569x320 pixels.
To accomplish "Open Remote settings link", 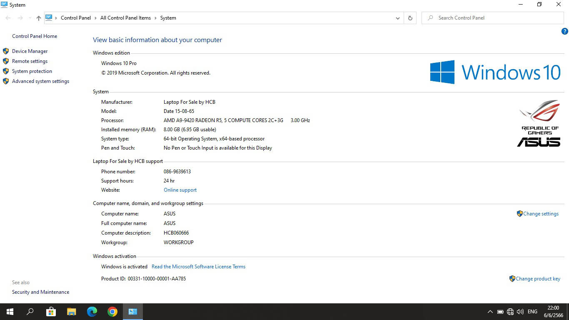I will (30, 61).
